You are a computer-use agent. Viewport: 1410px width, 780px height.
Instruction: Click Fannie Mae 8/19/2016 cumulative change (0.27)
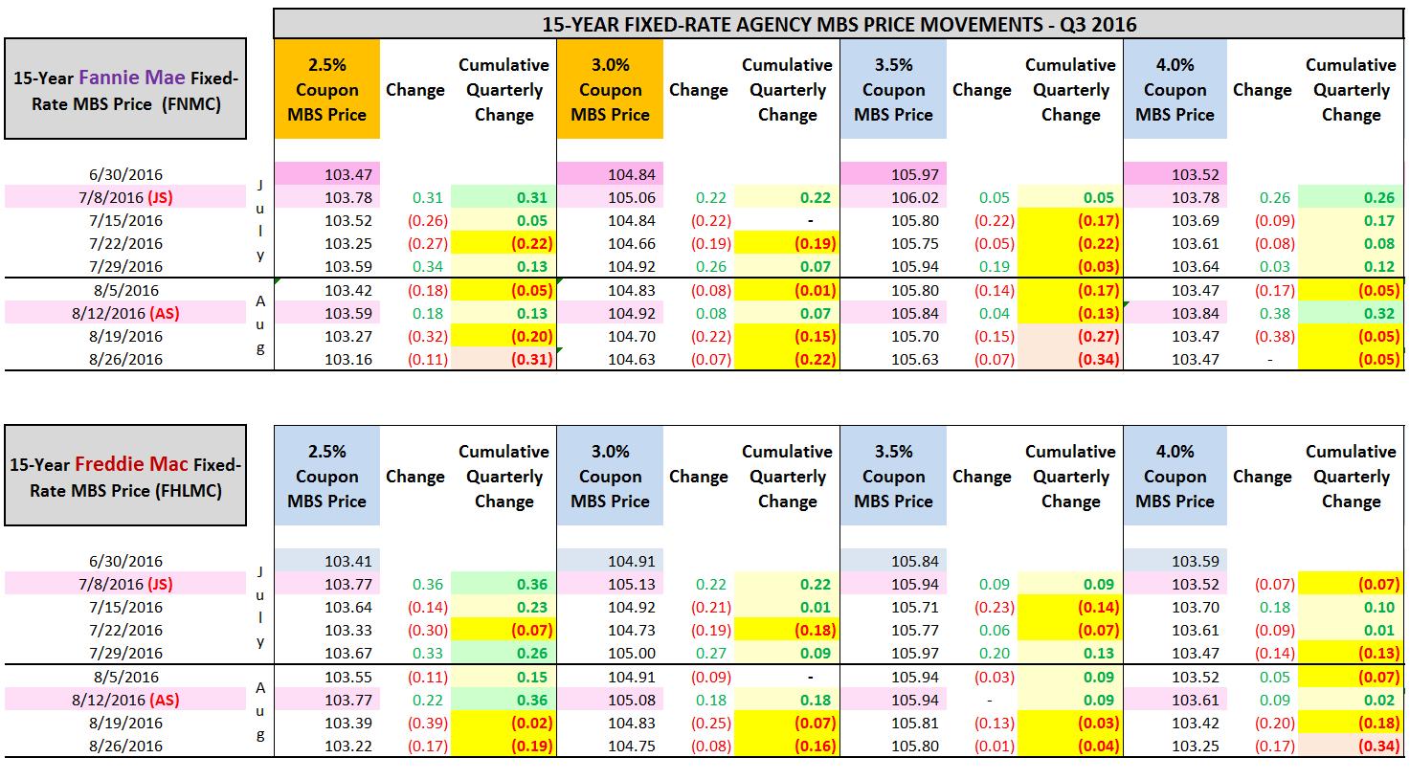point(1069,336)
